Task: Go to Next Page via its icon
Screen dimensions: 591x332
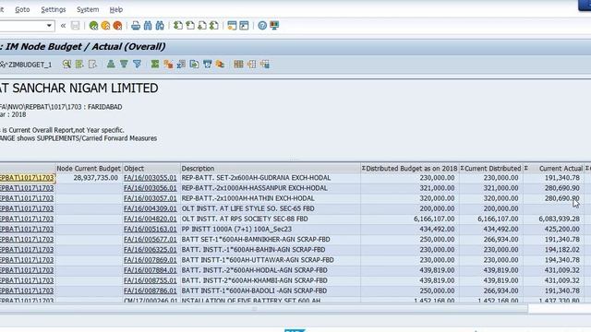Action: (202, 26)
